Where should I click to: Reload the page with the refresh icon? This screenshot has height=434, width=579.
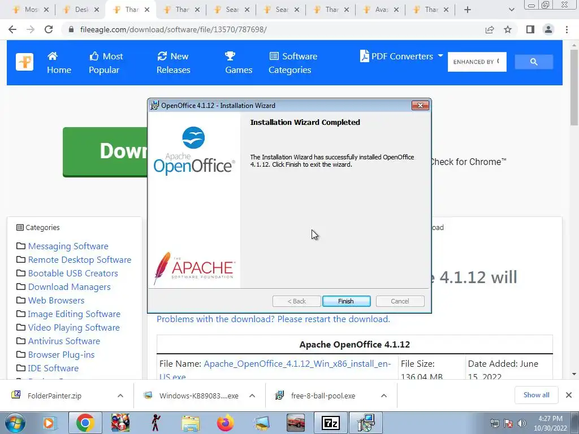tap(49, 29)
